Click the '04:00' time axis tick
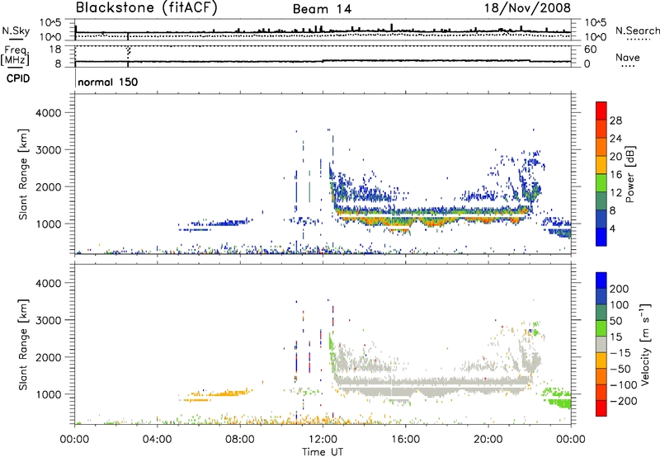Screen dimensions: 660x457 [x=157, y=440]
